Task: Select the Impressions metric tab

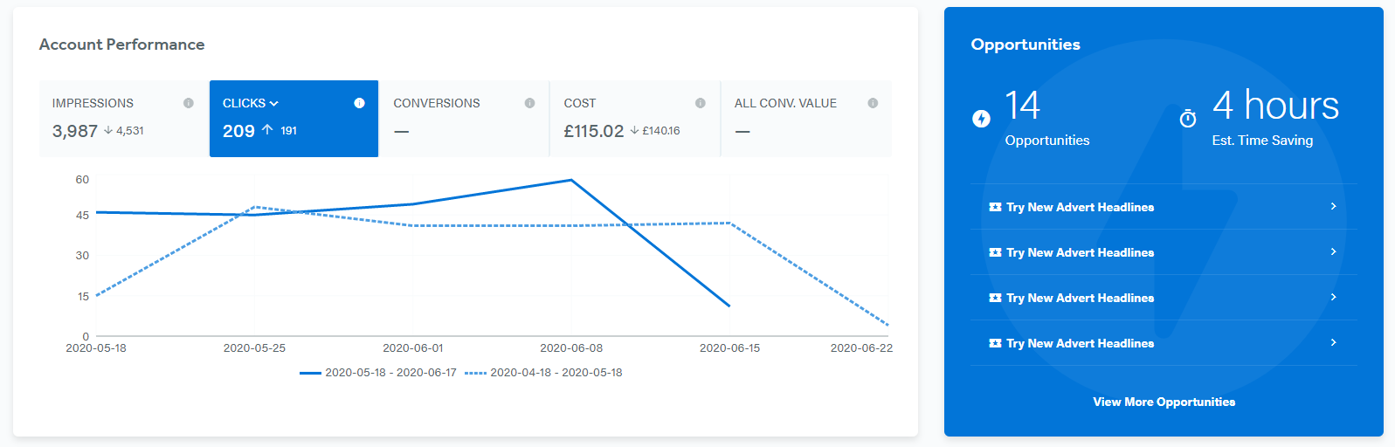Action: (x=123, y=119)
